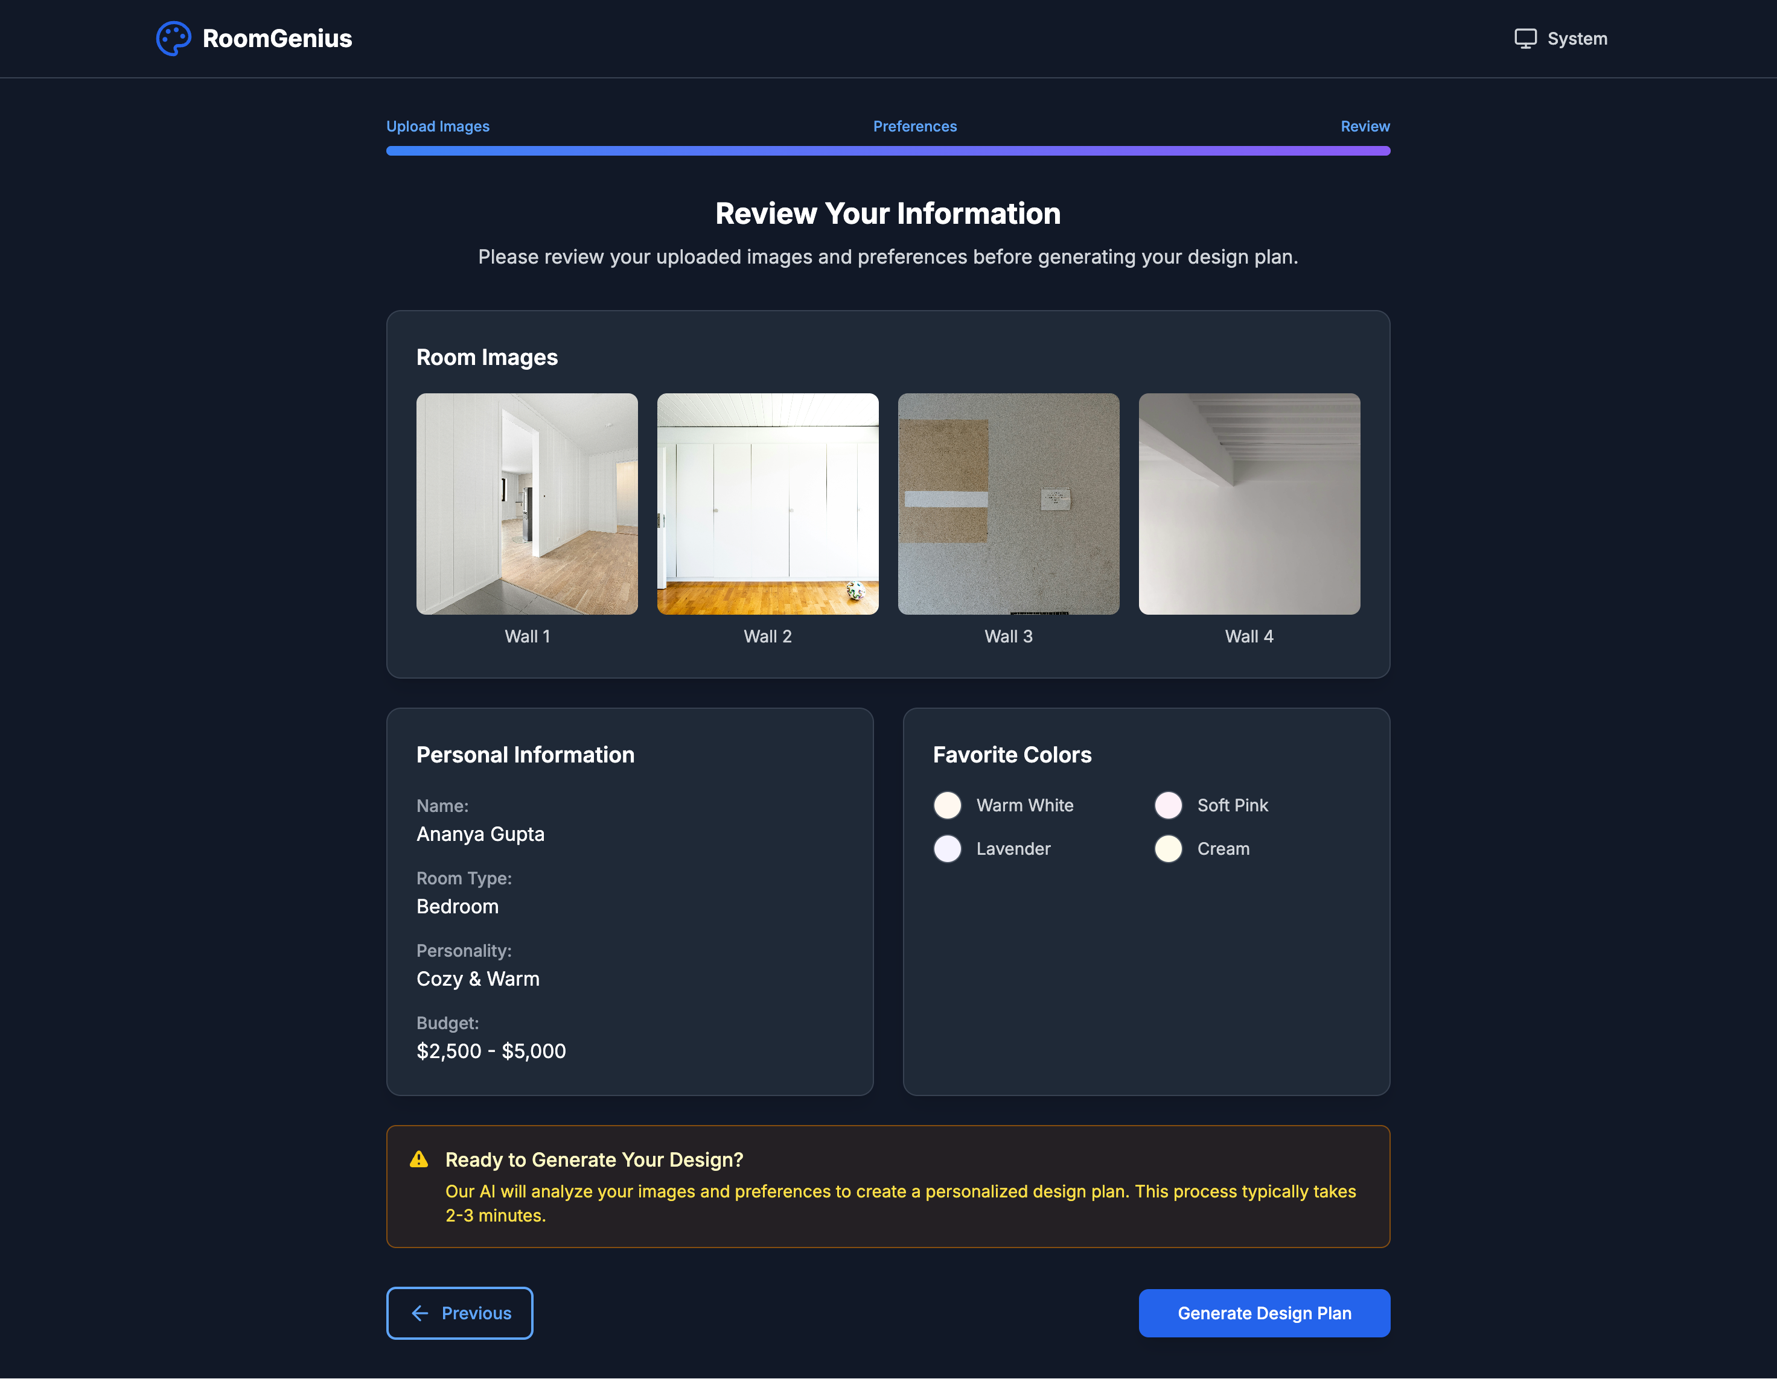
Task: View the Wall 3 textured image
Action: pos(1008,504)
